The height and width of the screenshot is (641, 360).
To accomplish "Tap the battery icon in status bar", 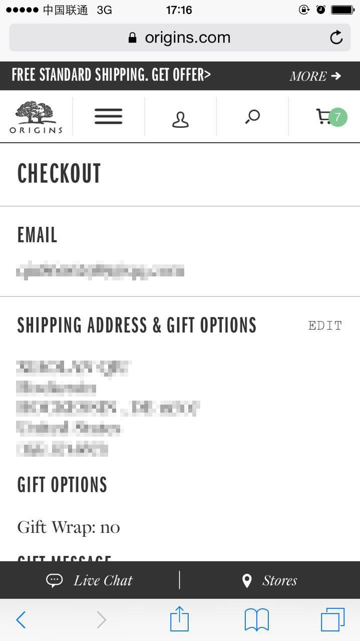I will pos(342,10).
